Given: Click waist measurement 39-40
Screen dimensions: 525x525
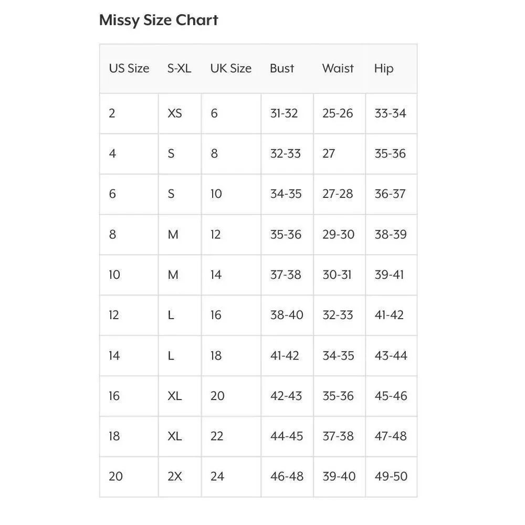Looking at the screenshot, I should pyautogui.click(x=339, y=476).
